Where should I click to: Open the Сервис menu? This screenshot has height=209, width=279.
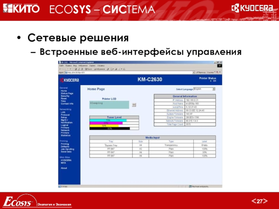click(92, 65)
